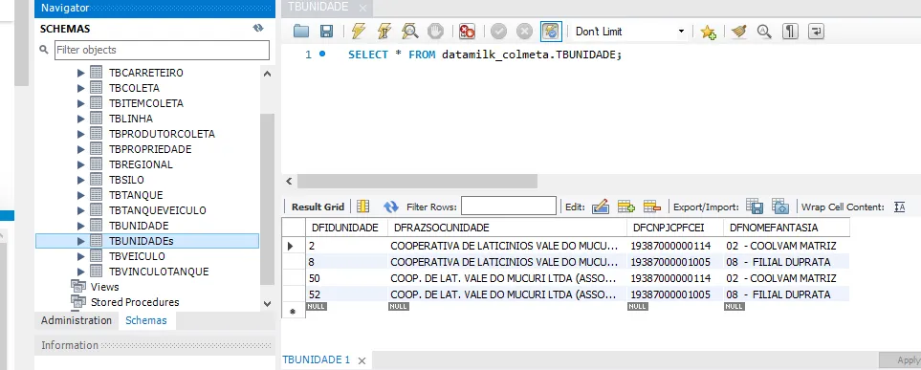
Task: Refresh the schemas list with the arrows icon
Action: tap(258, 28)
